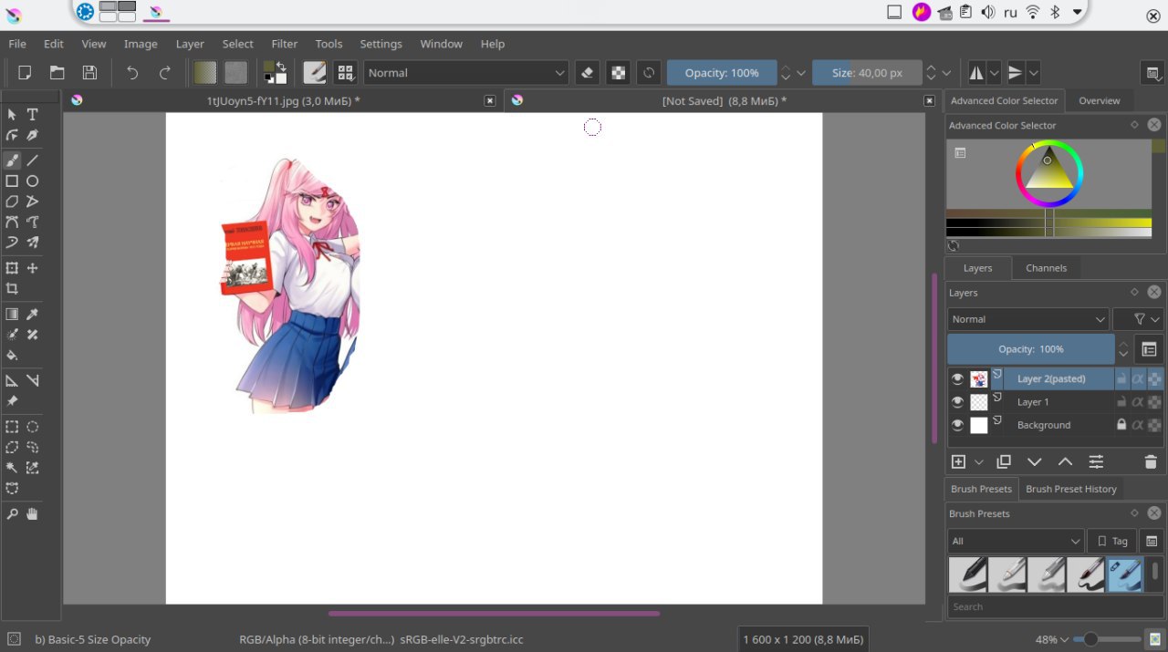The image size is (1168, 652).
Task: Select the Line tool
Action: pos(32,160)
